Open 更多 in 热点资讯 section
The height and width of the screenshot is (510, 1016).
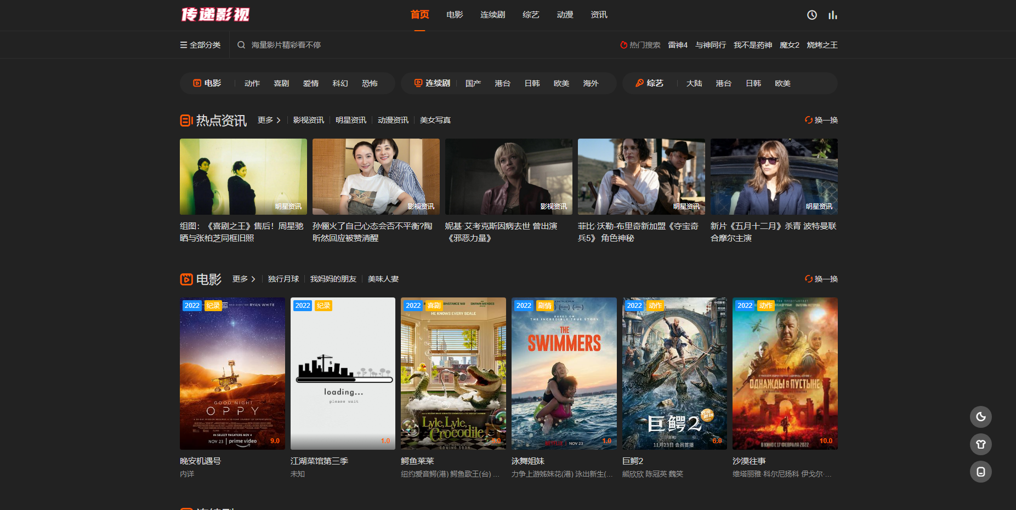[x=269, y=120]
